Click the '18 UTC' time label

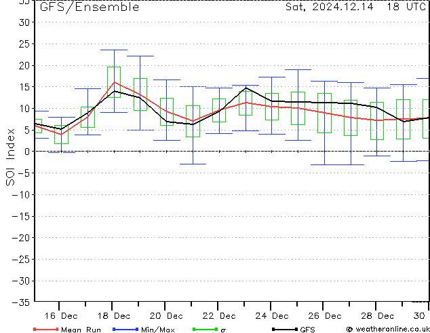coord(406,7)
